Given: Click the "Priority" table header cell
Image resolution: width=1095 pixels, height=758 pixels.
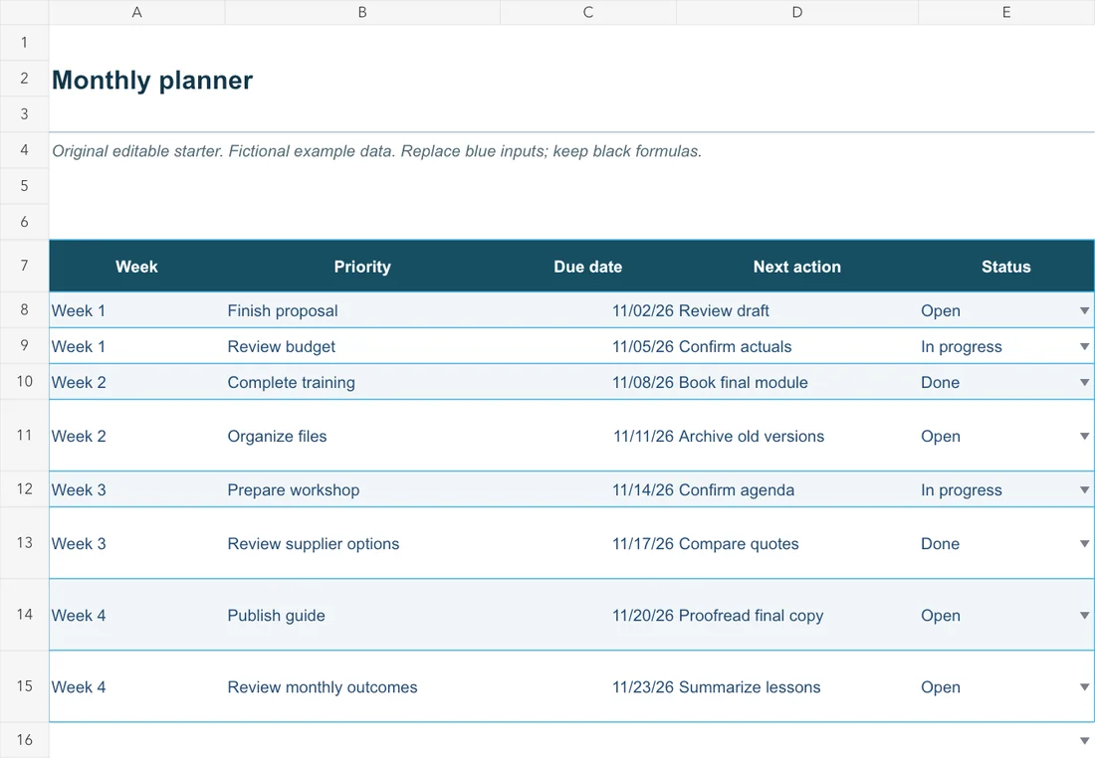Looking at the screenshot, I should point(362,267).
